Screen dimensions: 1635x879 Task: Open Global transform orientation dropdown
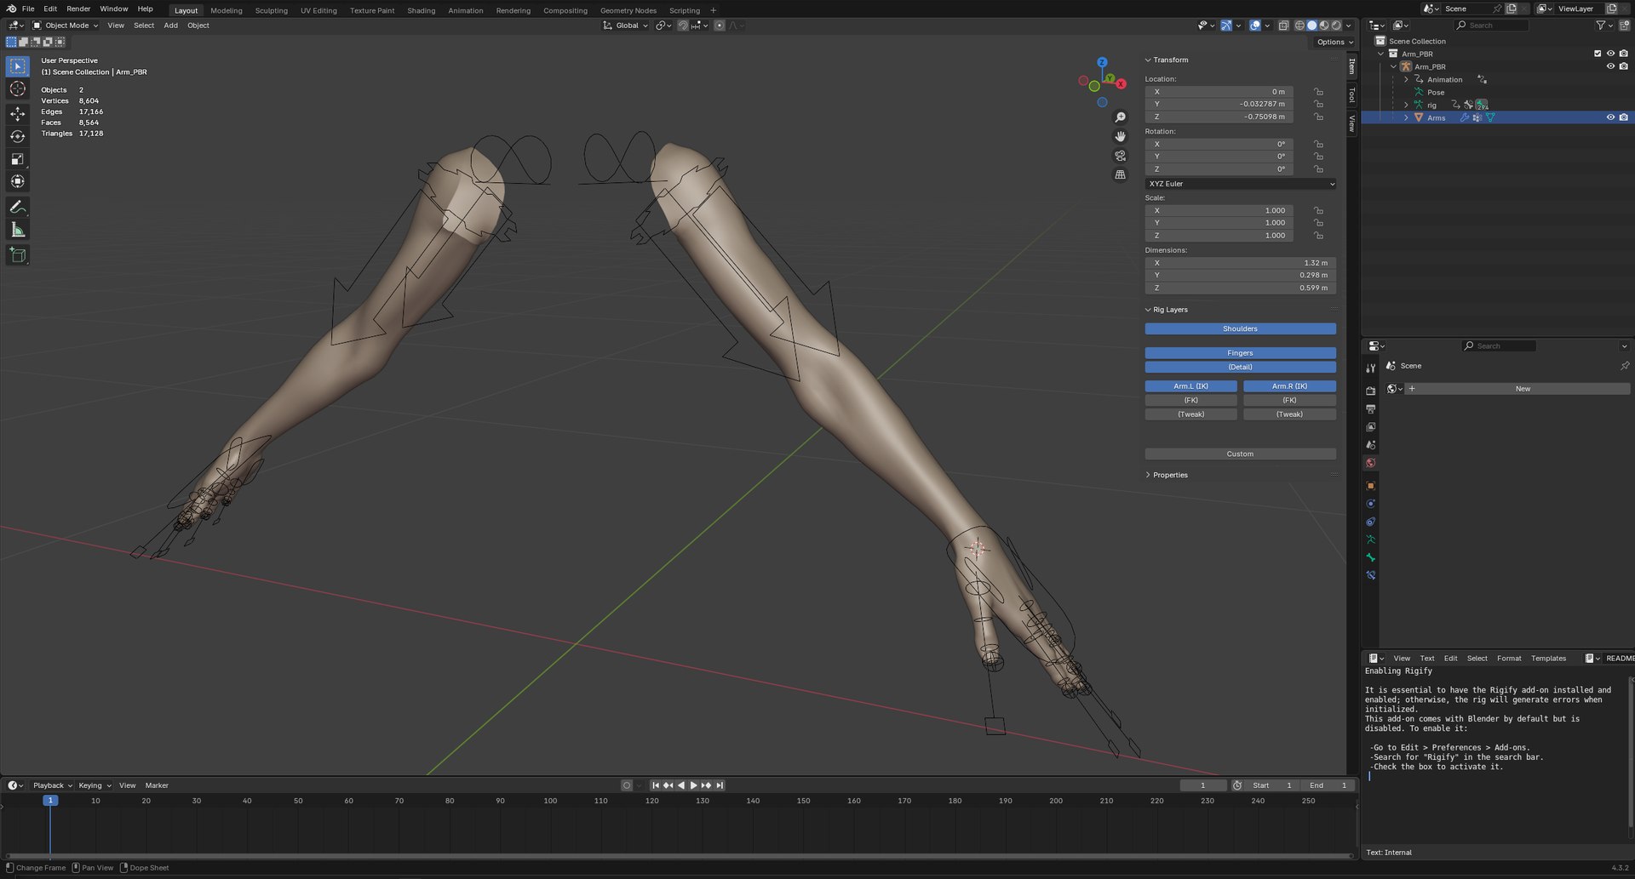coord(626,26)
